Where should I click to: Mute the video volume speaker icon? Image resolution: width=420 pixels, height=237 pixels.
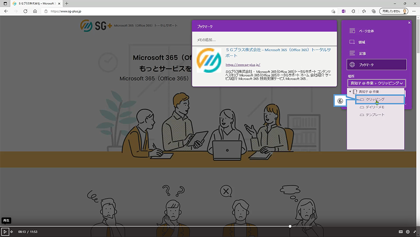tap(12, 232)
